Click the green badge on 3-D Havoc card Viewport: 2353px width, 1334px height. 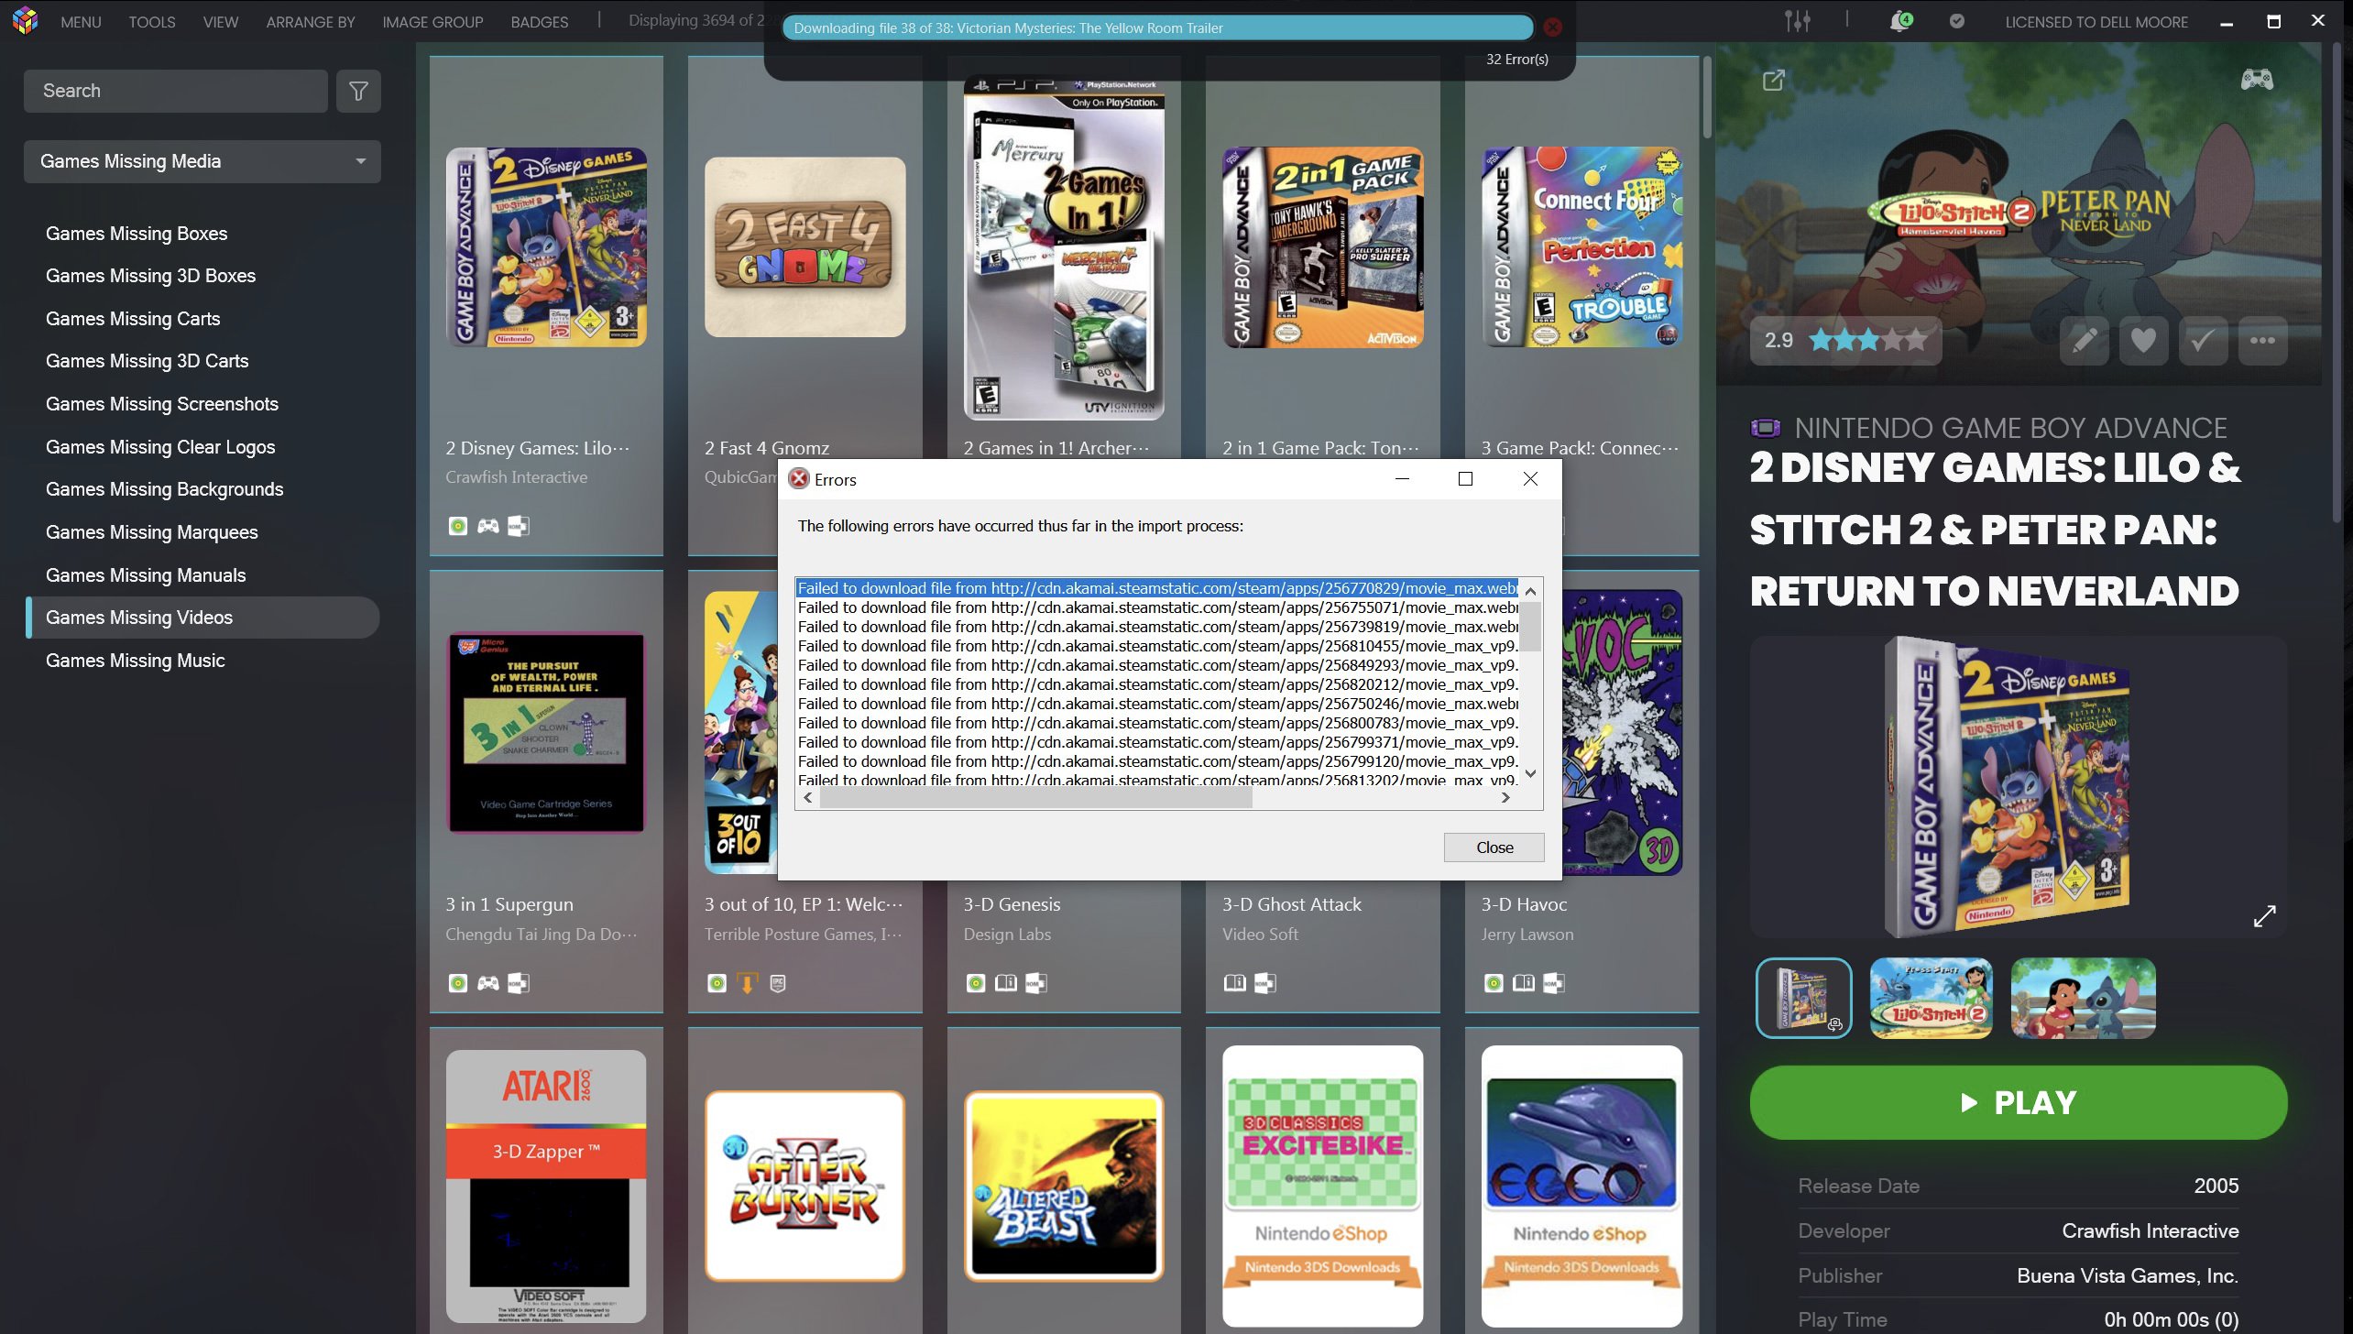click(x=1494, y=983)
